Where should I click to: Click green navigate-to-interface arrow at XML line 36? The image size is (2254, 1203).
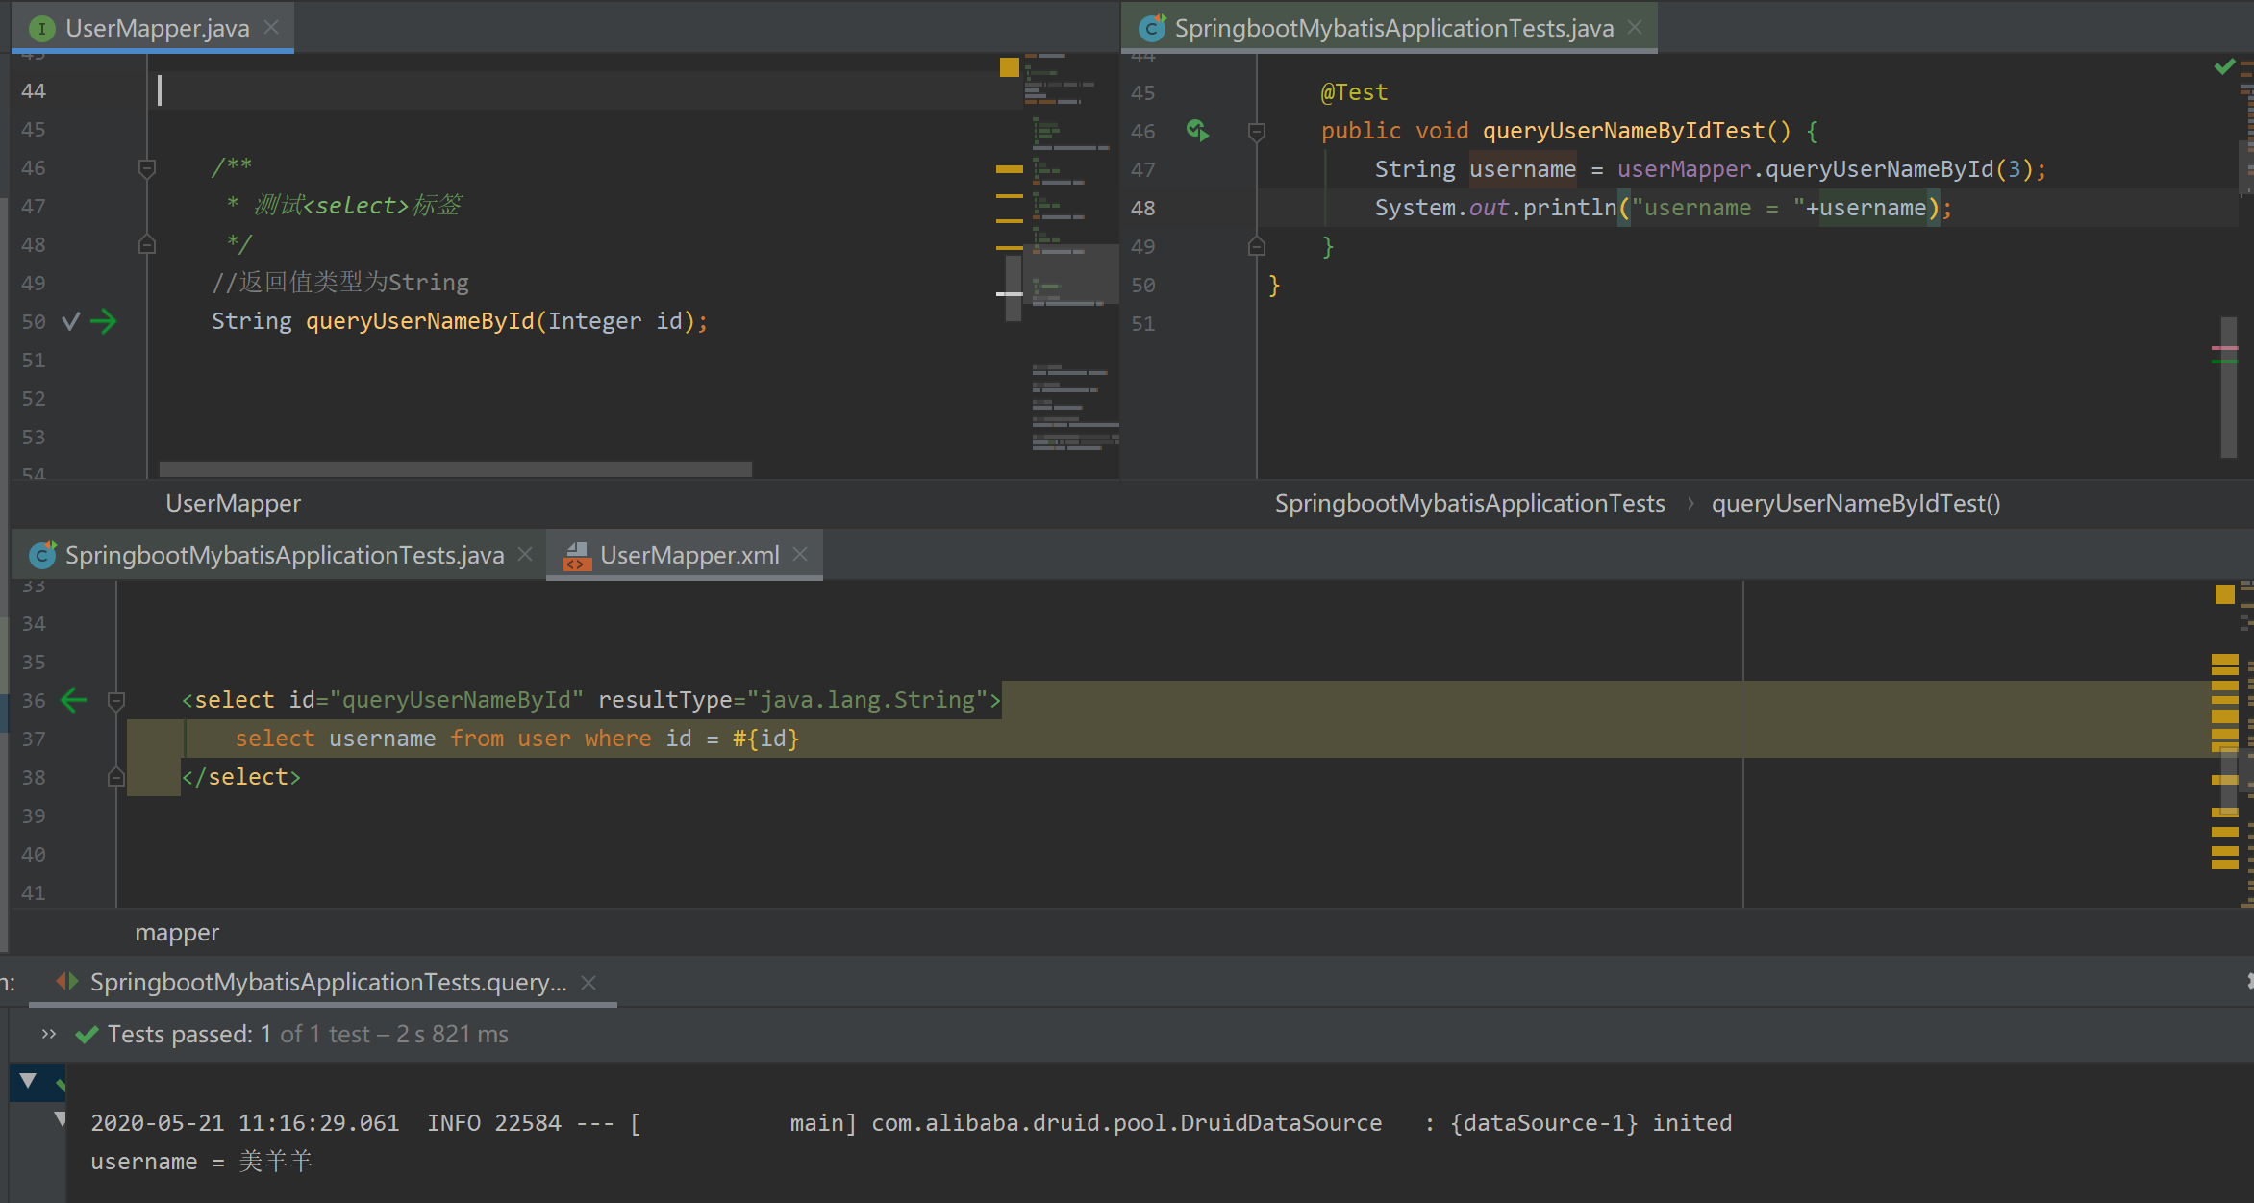pyautogui.click(x=74, y=700)
